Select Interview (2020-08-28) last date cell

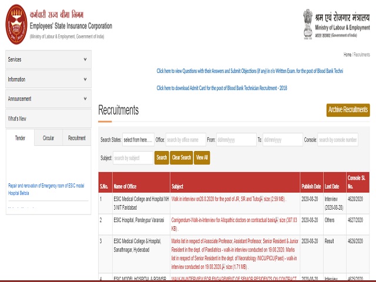(x=334, y=203)
